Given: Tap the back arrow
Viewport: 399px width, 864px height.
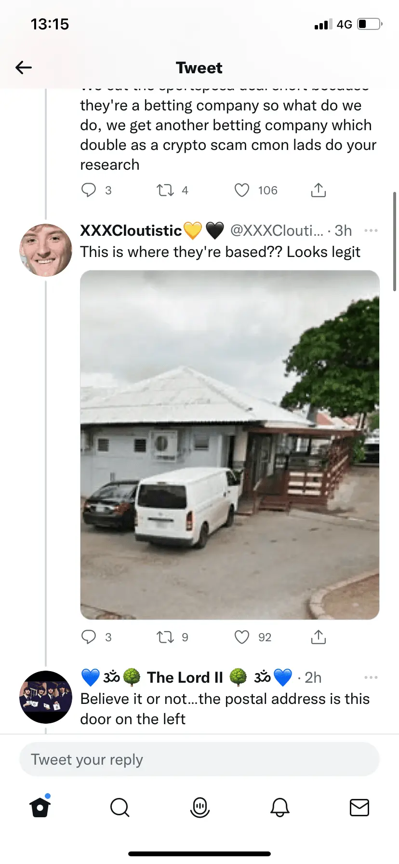Looking at the screenshot, I should 24,67.
